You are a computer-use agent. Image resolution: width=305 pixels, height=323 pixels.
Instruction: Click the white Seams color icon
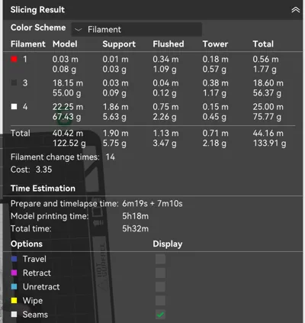point(14,315)
